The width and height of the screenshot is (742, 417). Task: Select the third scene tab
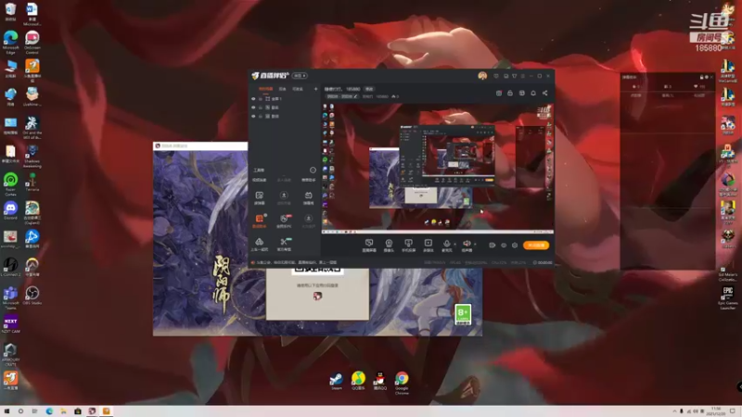pyautogui.click(x=297, y=89)
